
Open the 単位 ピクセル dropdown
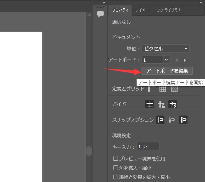pos(166,48)
